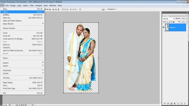Select Place... in File menu

tap(22, 58)
